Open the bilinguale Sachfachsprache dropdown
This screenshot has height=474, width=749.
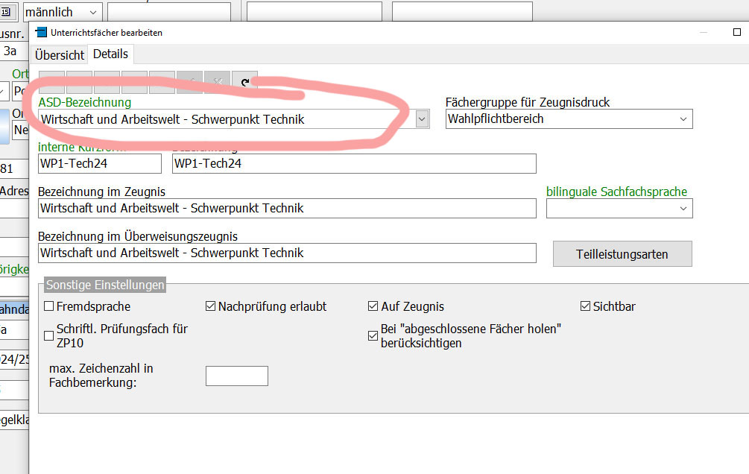(x=683, y=209)
